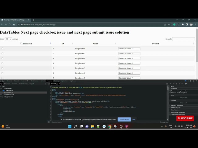This screenshot has width=198, height=148.
Task: Pretty print source with braces icon
Action: tap(49, 122)
